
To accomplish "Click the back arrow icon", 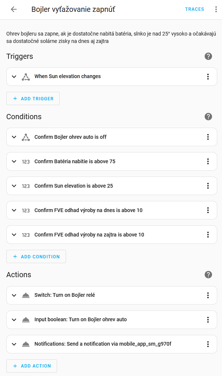I will click(14, 9).
